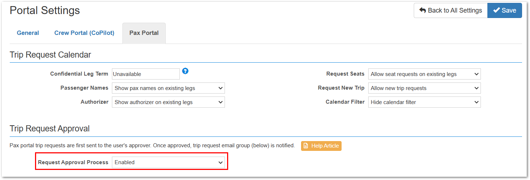Click the checkmark icon on the Save button
This screenshot has width=530, height=180.
coord(496,10)
